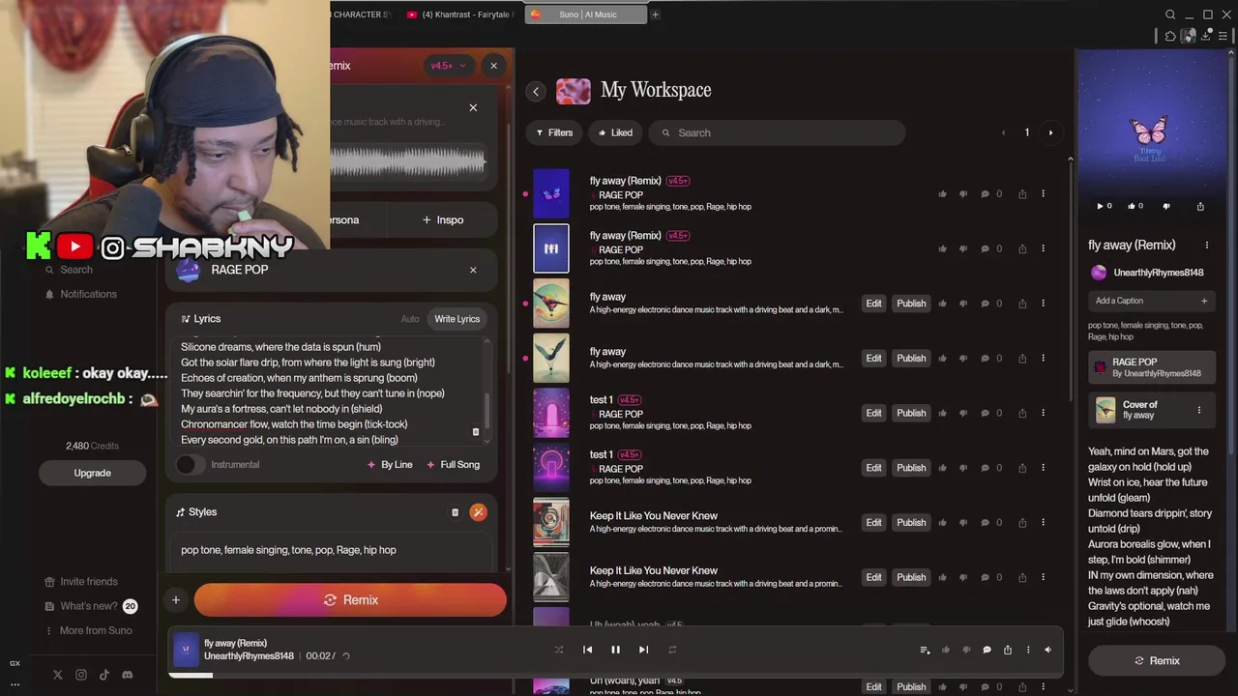Publish the first fly away song
The image size is (1238, 696).
911,304
